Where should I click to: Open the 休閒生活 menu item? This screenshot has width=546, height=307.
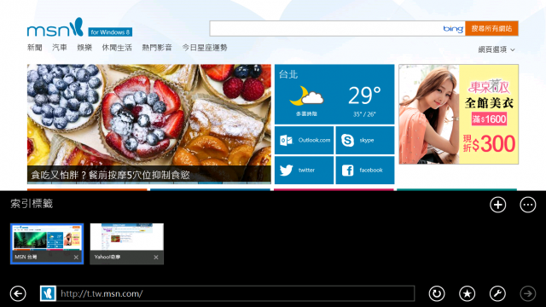117,48
